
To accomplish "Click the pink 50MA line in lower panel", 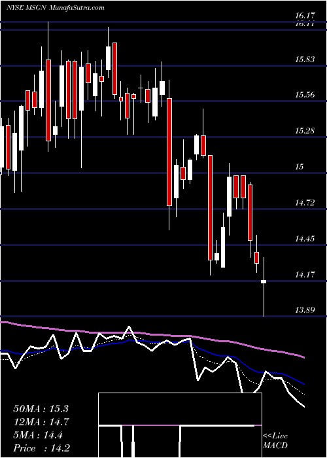I will pyautogui.click(x=152, y=334).
